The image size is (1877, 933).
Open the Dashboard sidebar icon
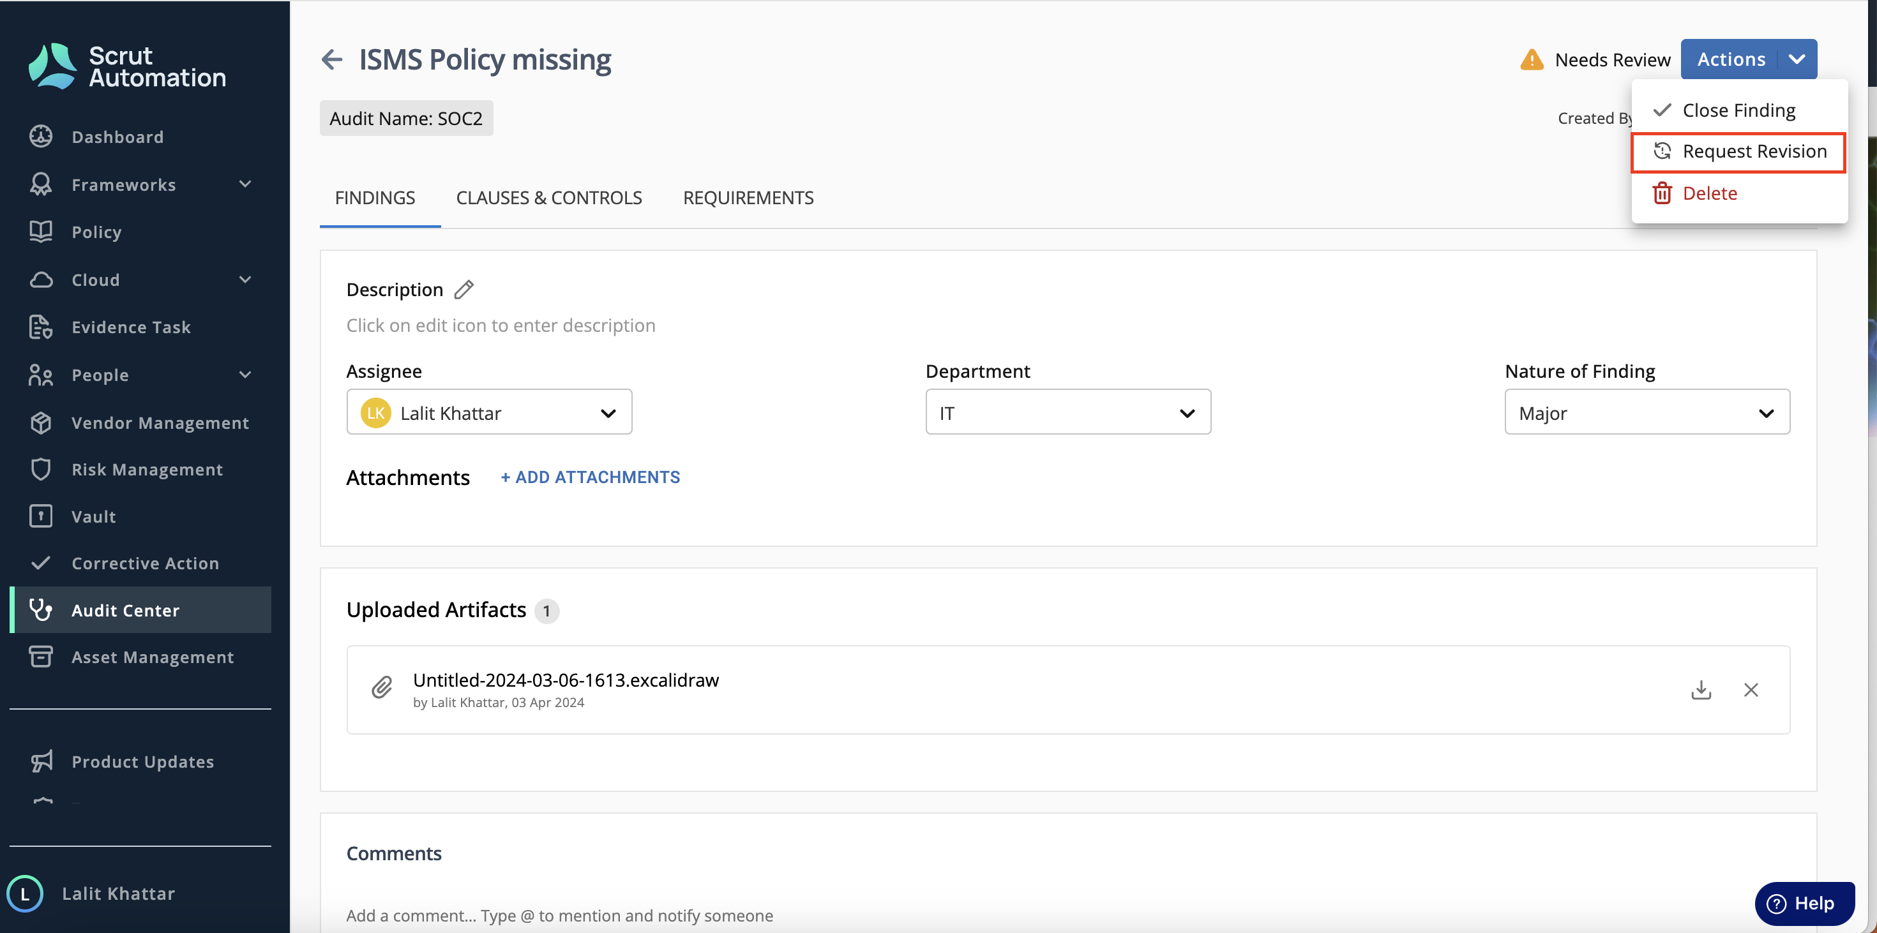41,137
